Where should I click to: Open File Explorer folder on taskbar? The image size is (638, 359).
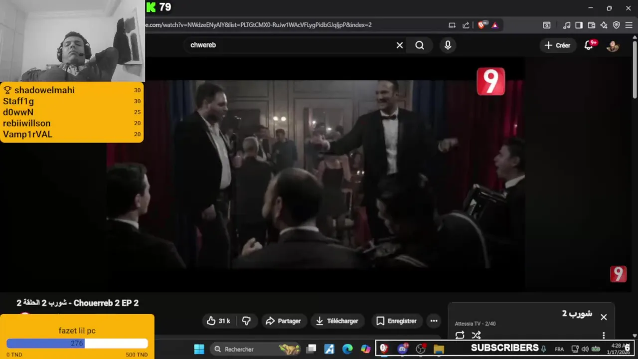tap(439, 349)
